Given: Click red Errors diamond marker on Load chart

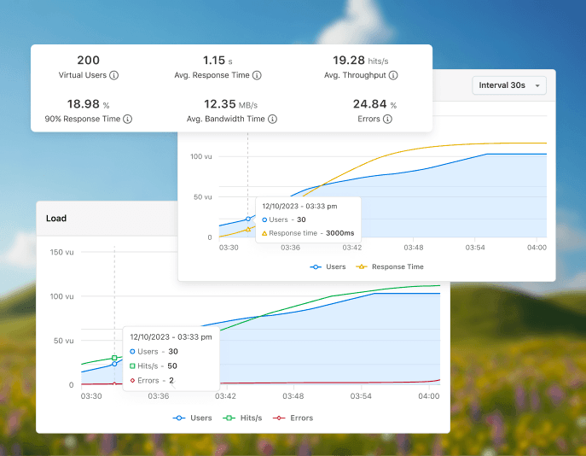Looking at the screenshot, I should 114,383.
